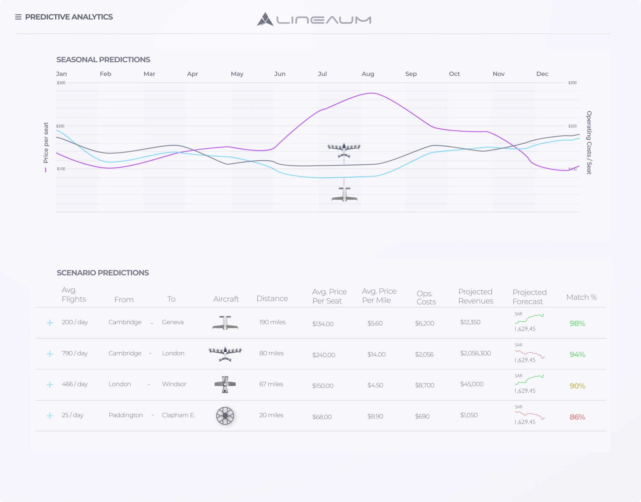Click the purple Price per seat legend marker
Screen dimensions: 641x502
46,170
